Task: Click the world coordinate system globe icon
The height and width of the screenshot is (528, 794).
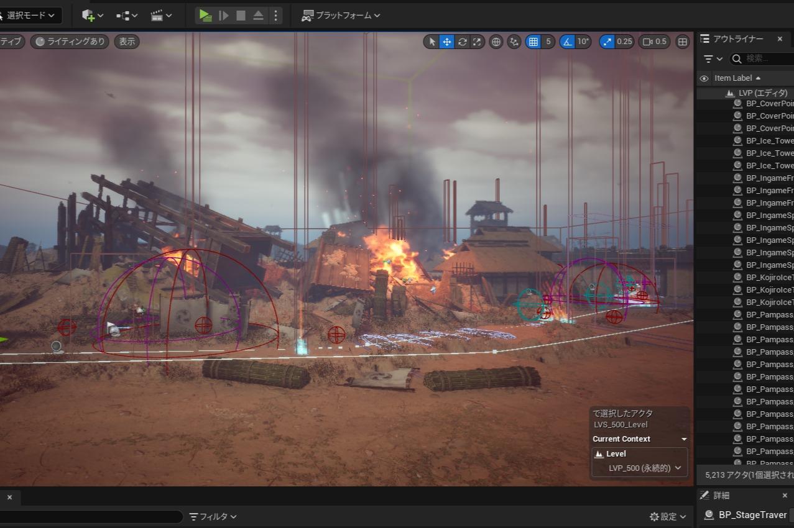Action: (x=496, y=42)
